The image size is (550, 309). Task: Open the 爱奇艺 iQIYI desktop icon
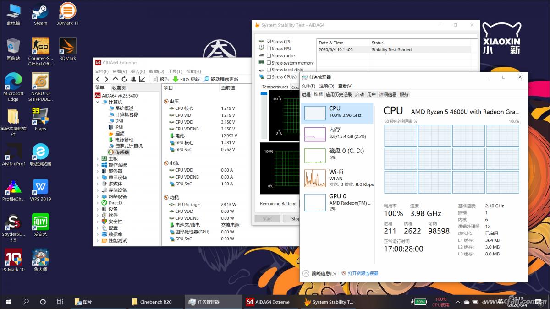click(40, 225)
